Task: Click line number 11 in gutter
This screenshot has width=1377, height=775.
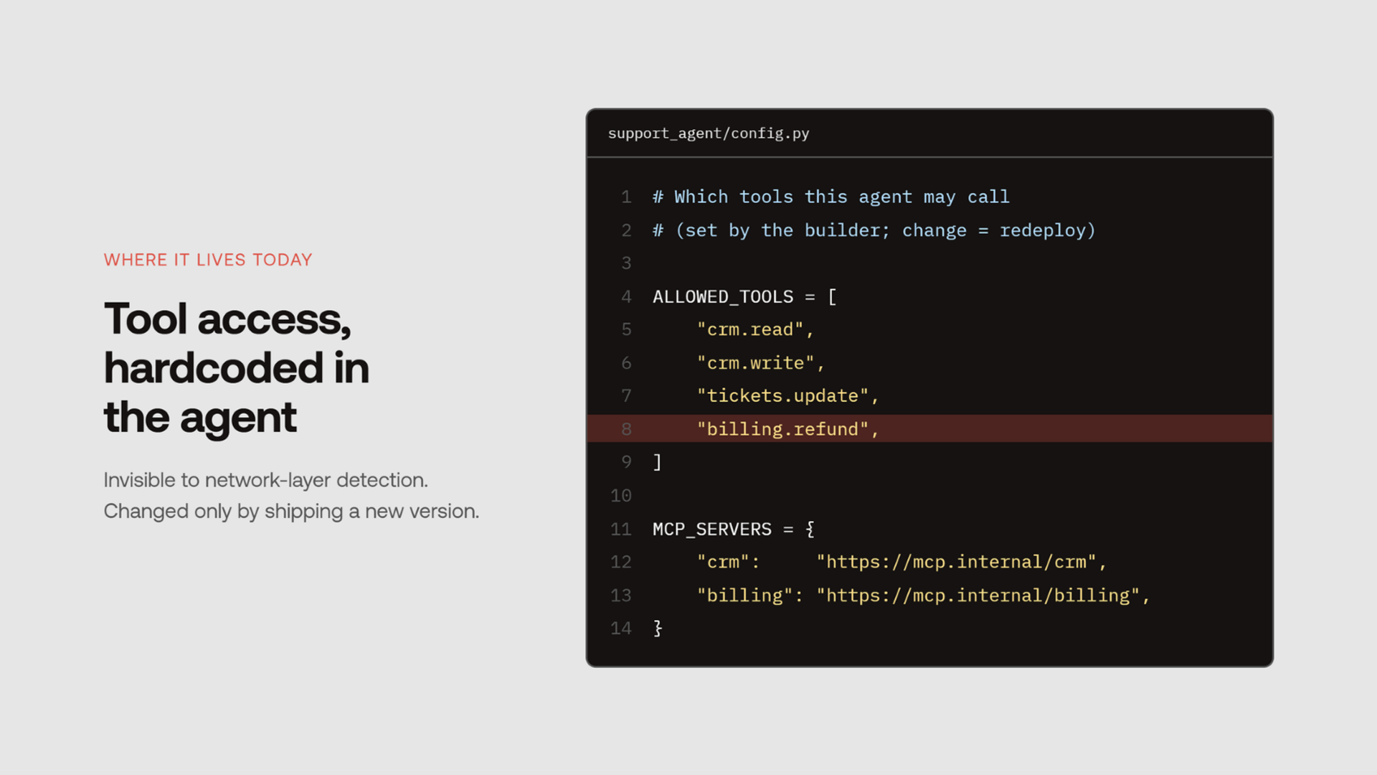Action: [x=621, y=530]
